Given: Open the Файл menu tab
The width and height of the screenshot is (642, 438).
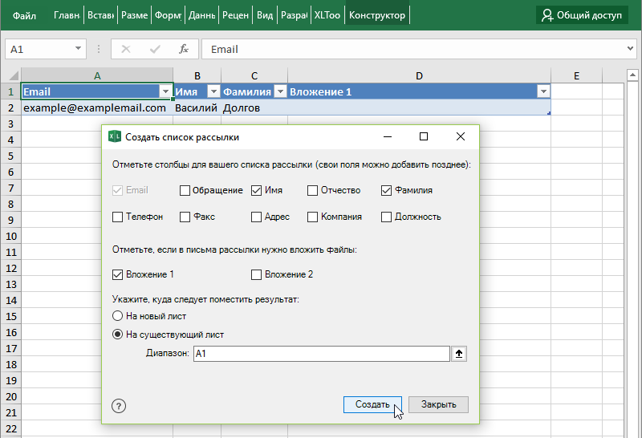Looking at the screenshot, I should coord(24,15).
